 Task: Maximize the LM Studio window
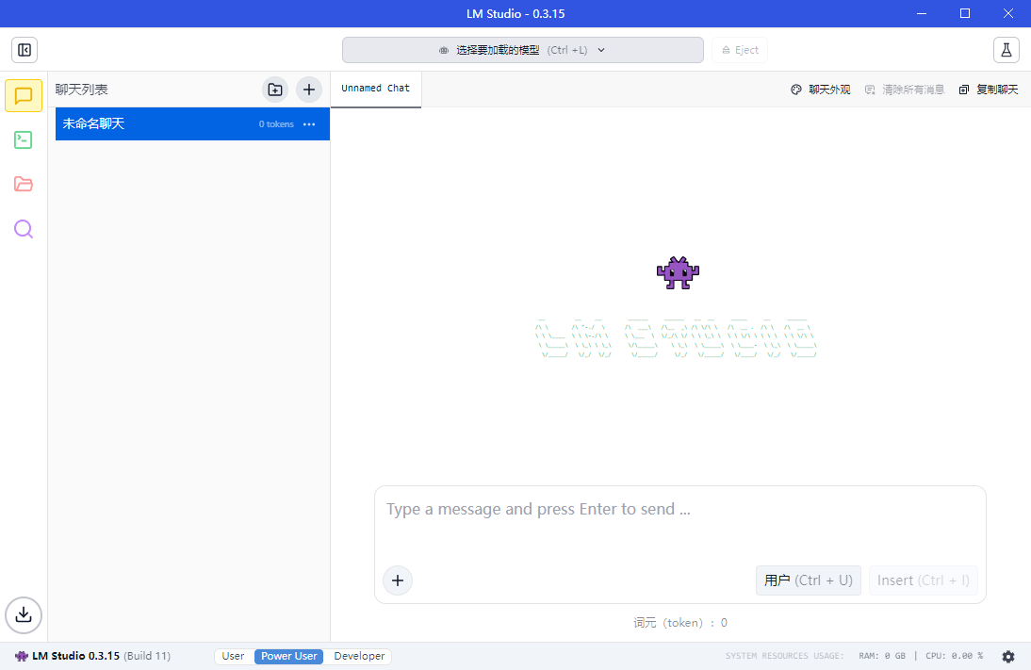(965, 13)
